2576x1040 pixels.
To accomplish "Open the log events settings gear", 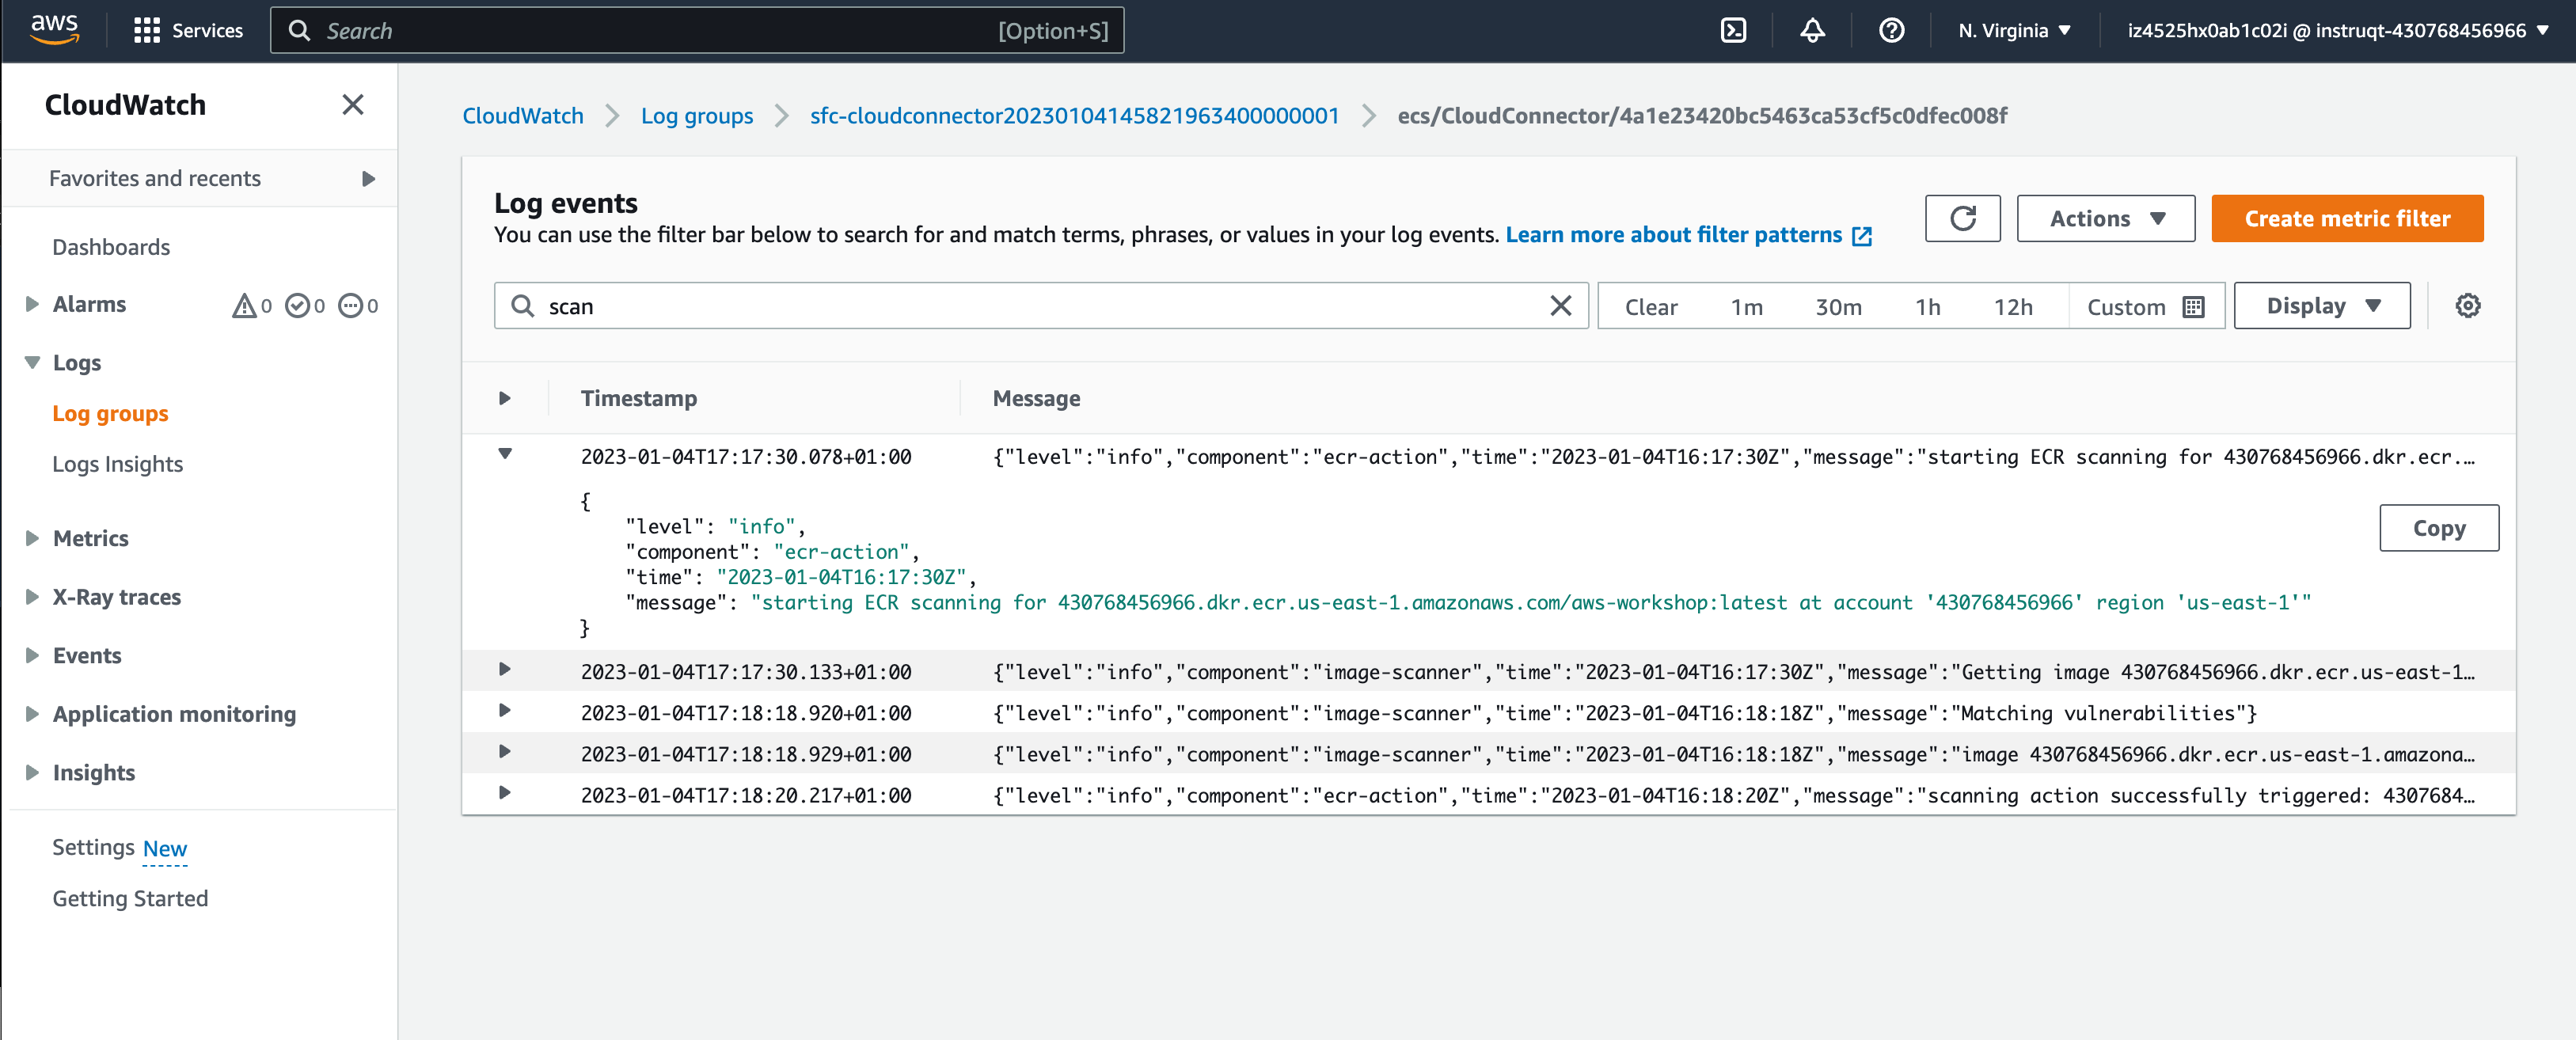I will click(x=2467, y=305).
